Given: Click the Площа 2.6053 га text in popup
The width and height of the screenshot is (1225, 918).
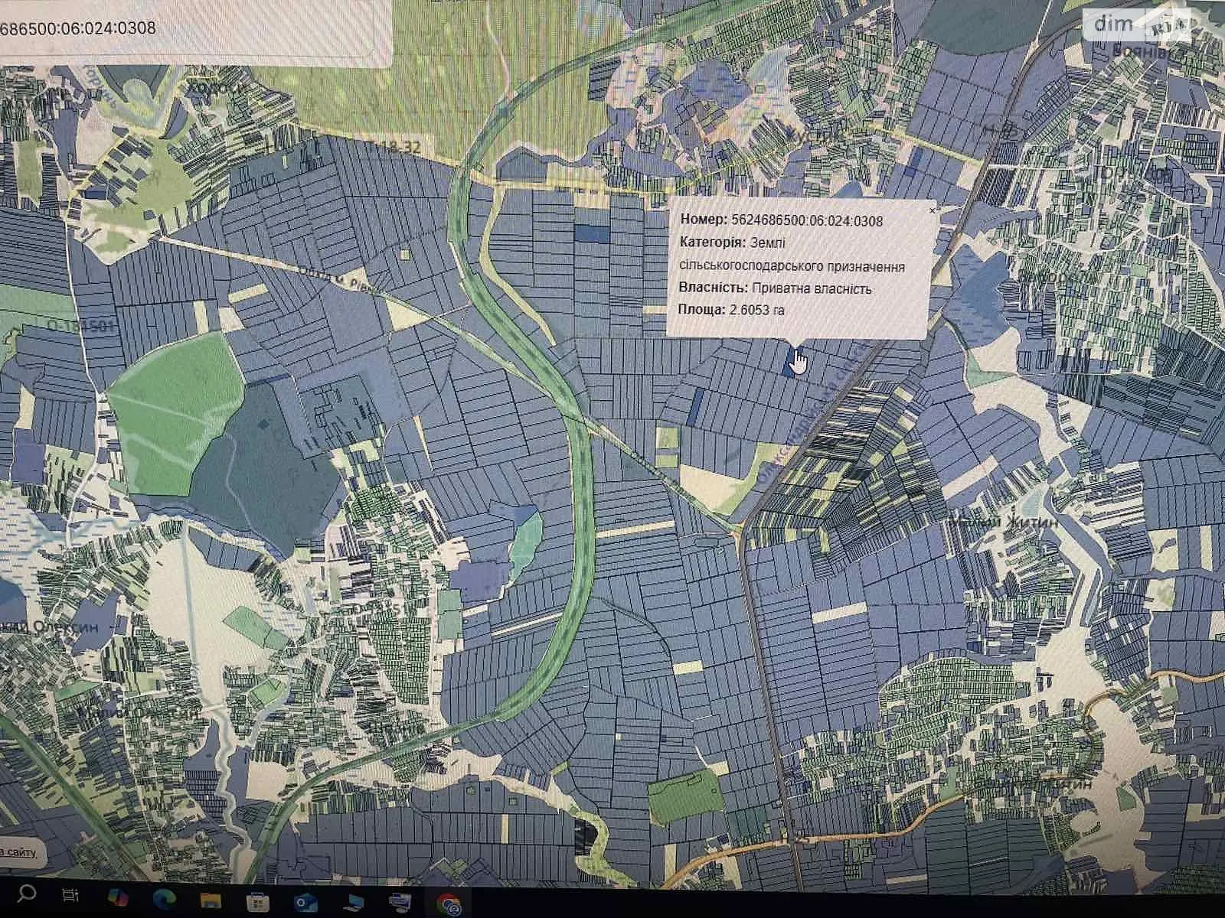Looking at the screenshot, I should (732, 310).
